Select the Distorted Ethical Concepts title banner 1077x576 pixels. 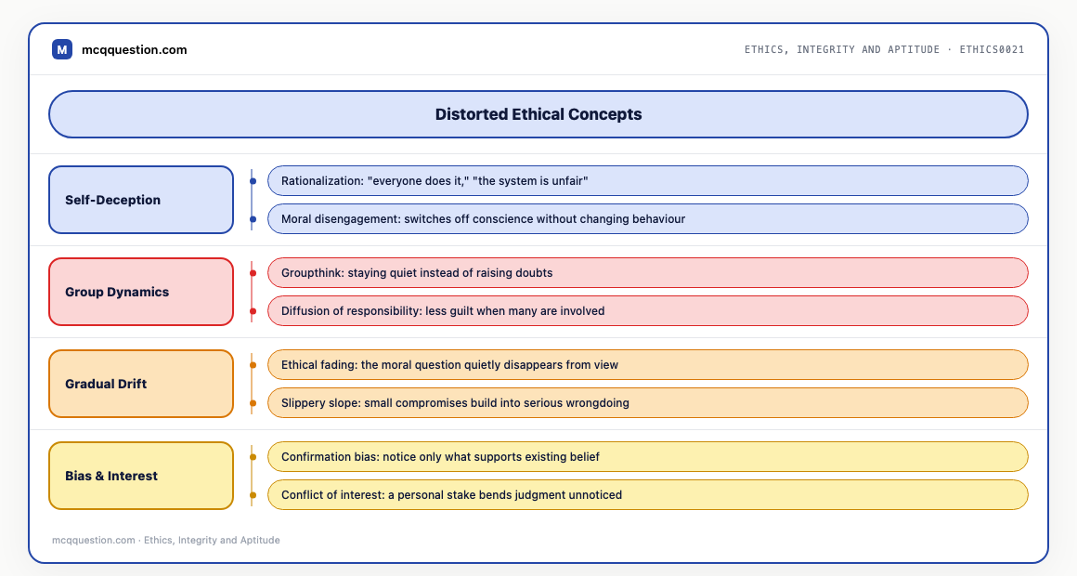538,114
